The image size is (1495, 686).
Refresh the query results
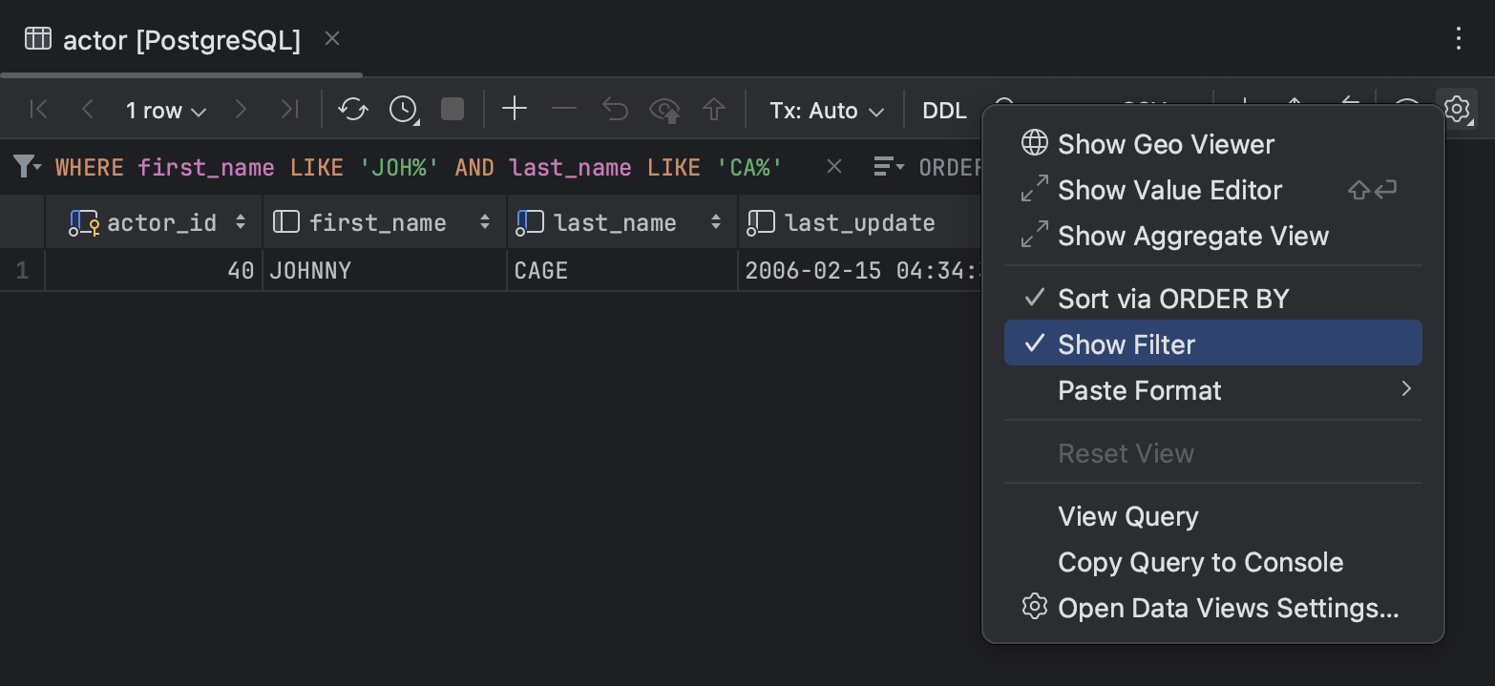pos(353,109)
